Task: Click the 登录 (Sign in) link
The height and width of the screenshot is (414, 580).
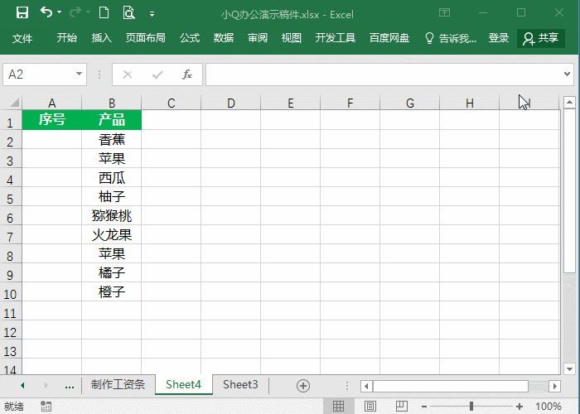Action: click(x=499, y=38)
